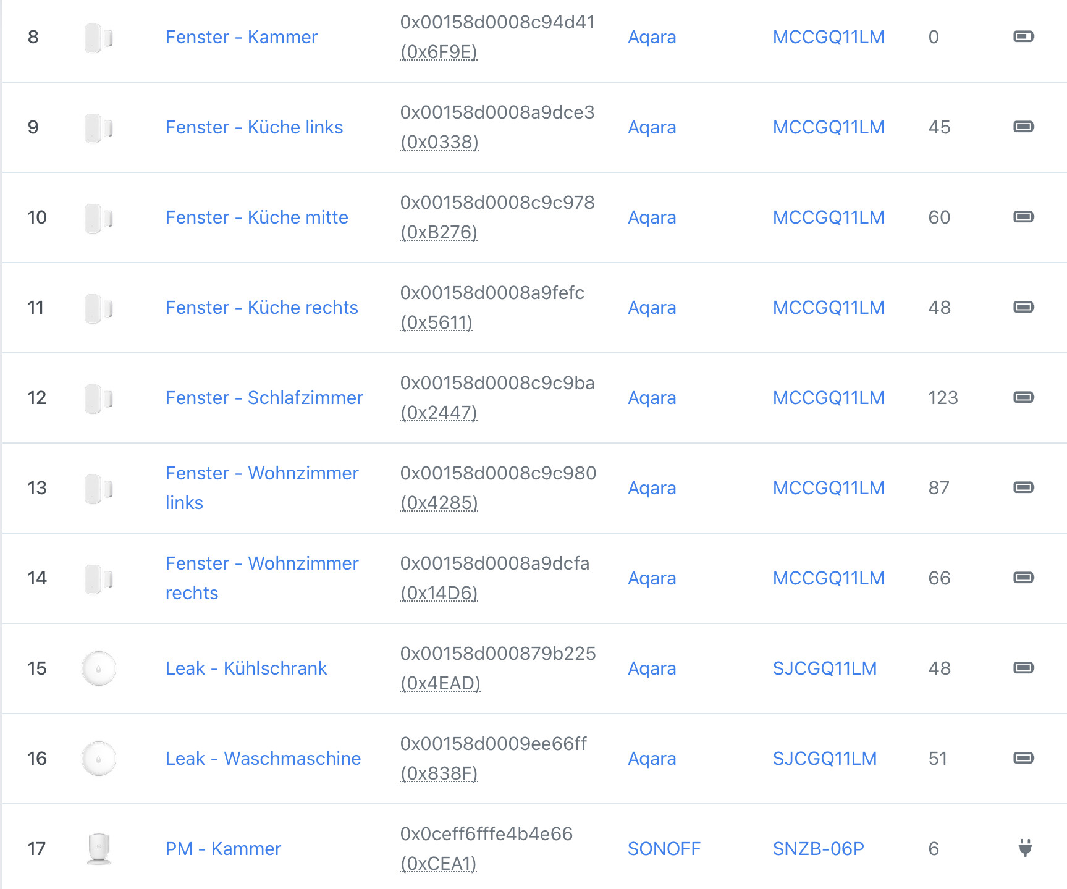Screen dimensions: 1067x889
Task: Click the Leak - Kühlschrank sensor image
Action: [x=99, y=668]
